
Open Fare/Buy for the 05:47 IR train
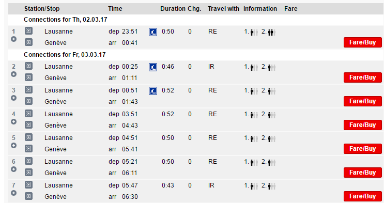pyautogui.click(x=362, y=196)
